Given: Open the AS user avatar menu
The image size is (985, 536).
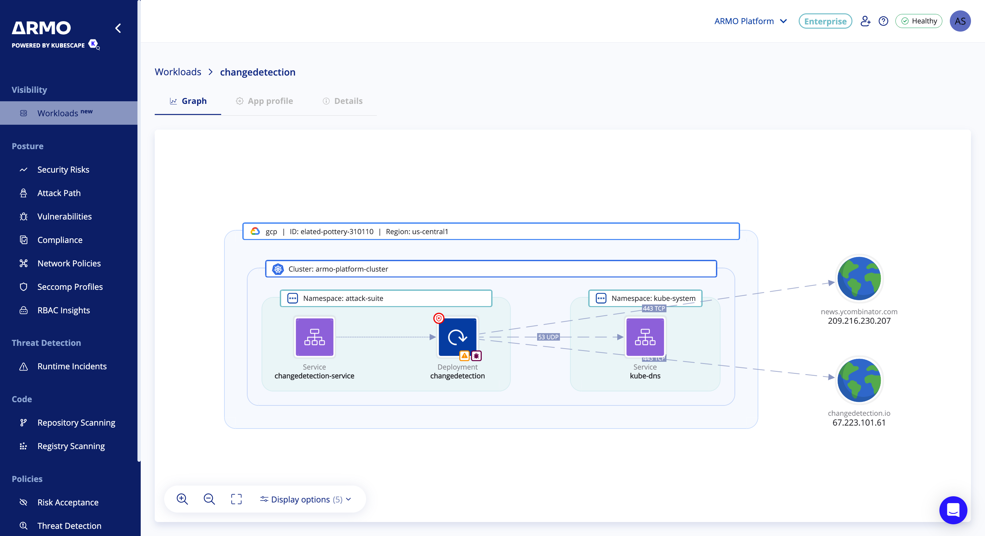Looking at the screenshot, I should click(x=960, y=21).
